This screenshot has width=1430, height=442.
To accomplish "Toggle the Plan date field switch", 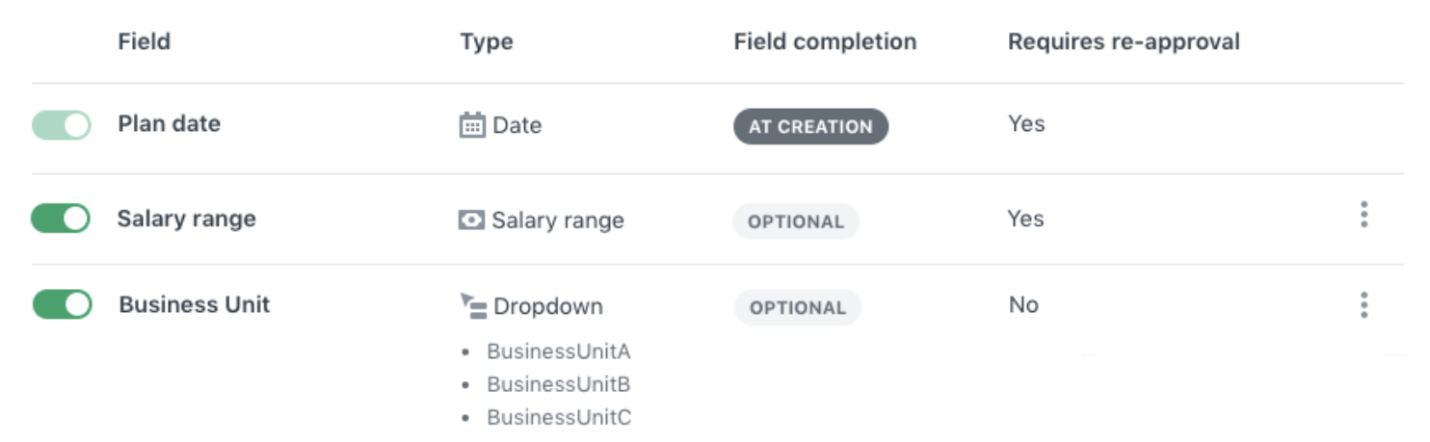I will tap(62, 125).
